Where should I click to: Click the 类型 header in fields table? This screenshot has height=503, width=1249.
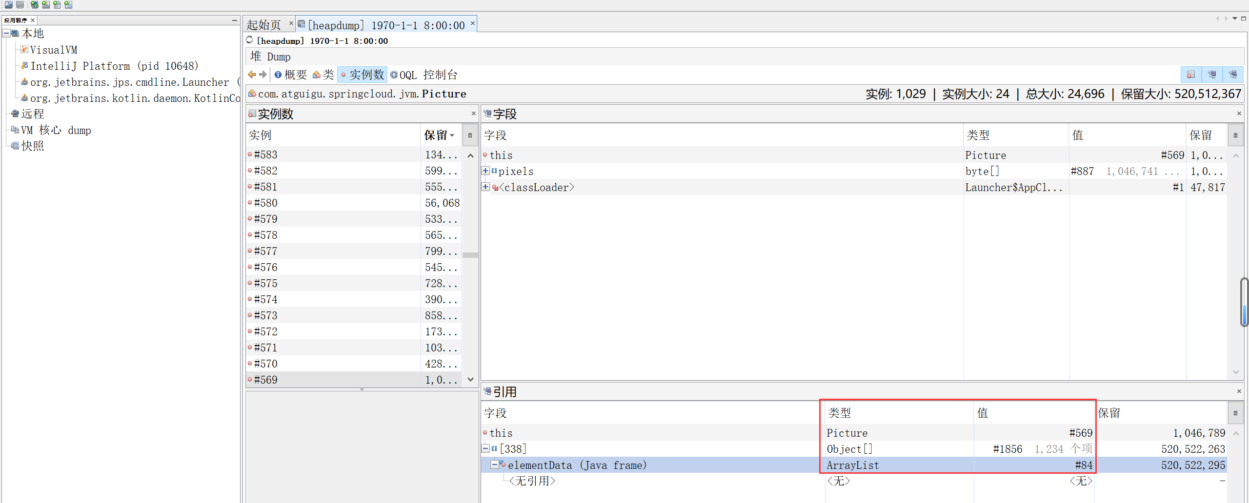[x=1016, y=135]
